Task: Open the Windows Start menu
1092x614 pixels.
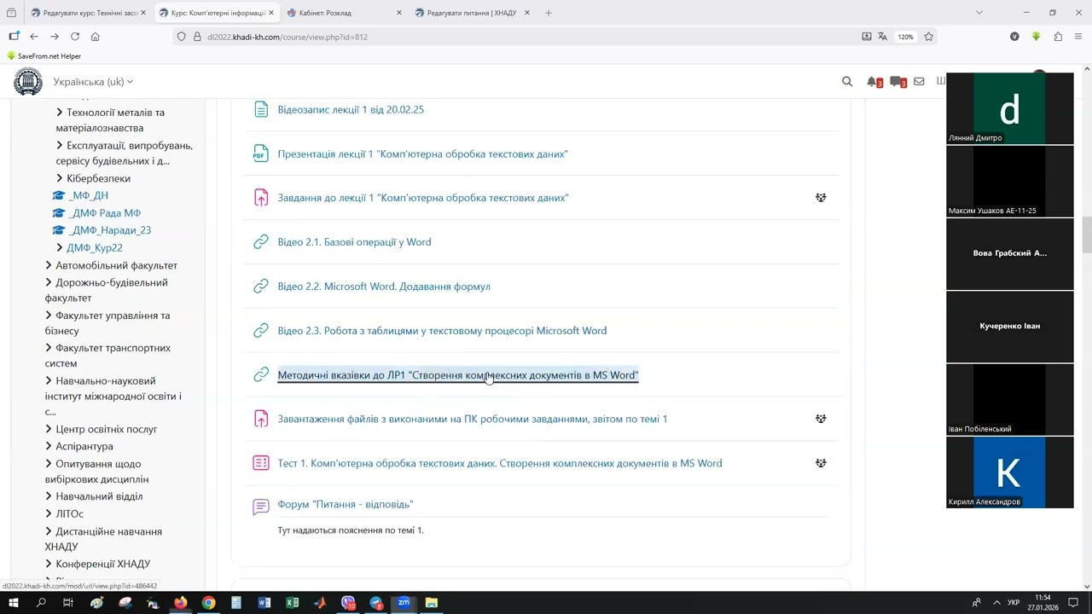Action: point(14,603)
